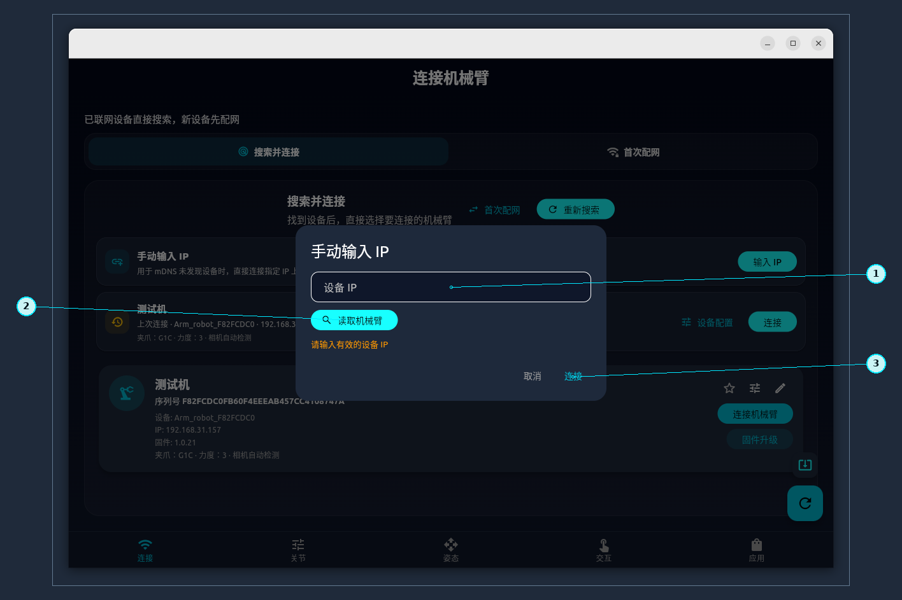Click the 读取机械臂 search button
902x600 pixels.
[354, 320]
